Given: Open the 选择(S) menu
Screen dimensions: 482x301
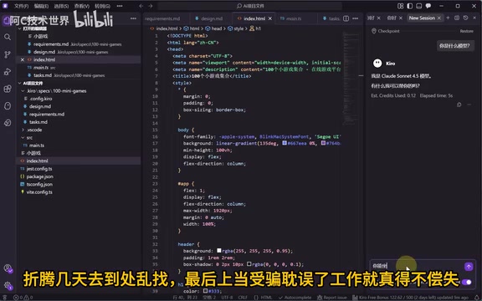Looking at the screenshot, I should (x=61, y=6).
